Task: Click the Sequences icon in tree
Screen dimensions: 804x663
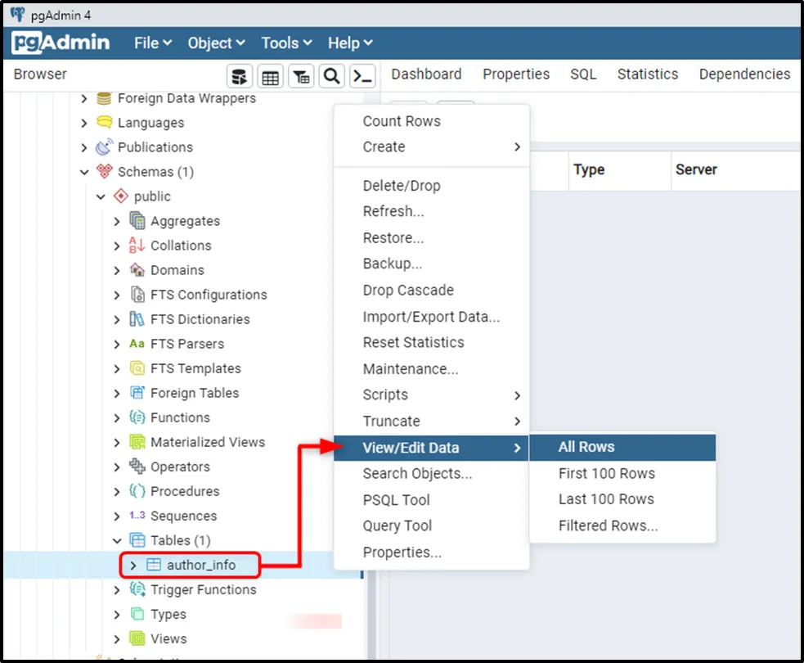Action: (x=137, y=516)
